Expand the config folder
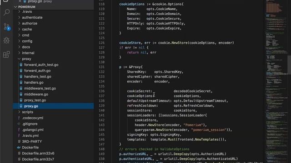The width and height of the screenshot is (291, 163). tap(19, 41)
